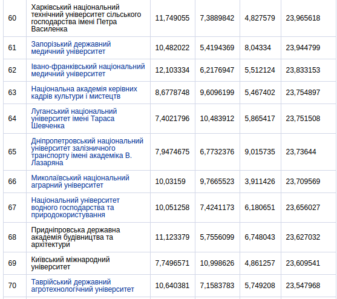This screenshot has height=299, width=337.
Task: Open the Луганський національний університет імені Тараса Шевченка link
Action: click(x=74, y=119)
